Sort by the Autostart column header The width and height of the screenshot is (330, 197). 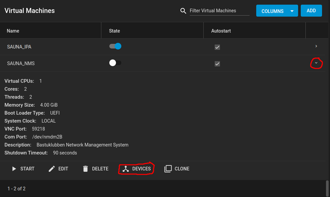pos(221,31)
